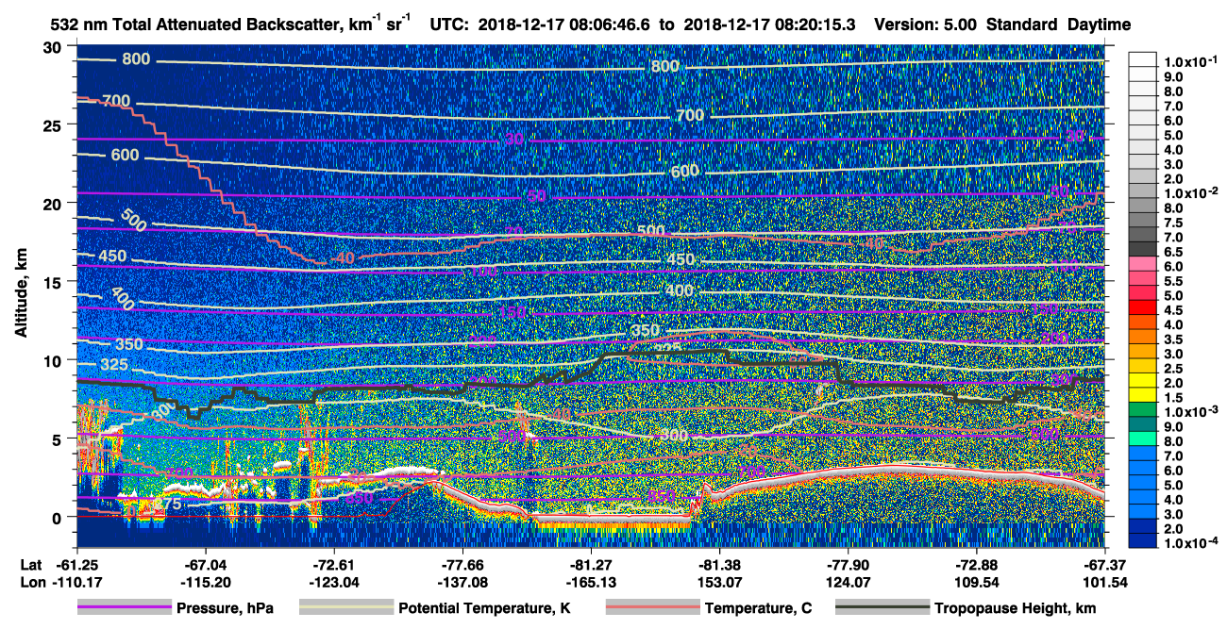Click the altitude axis tick labeled 30
This screenshot has width=1227, height=629.
[55, 46]
